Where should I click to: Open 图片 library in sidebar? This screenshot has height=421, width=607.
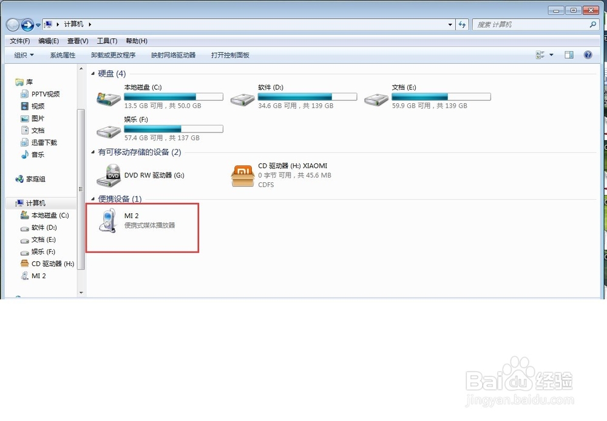click(38, 118)
